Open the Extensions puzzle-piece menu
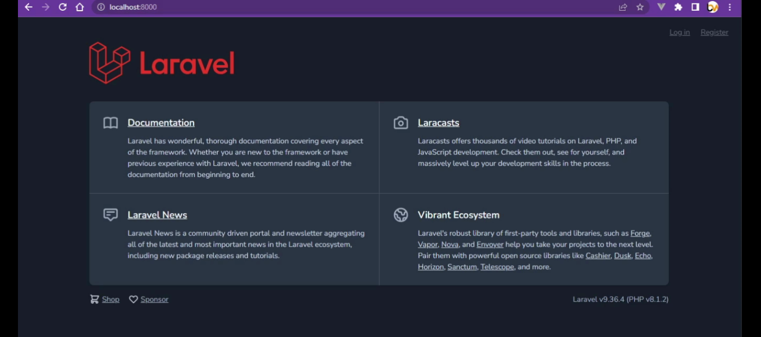 click(x=678, y=7)
